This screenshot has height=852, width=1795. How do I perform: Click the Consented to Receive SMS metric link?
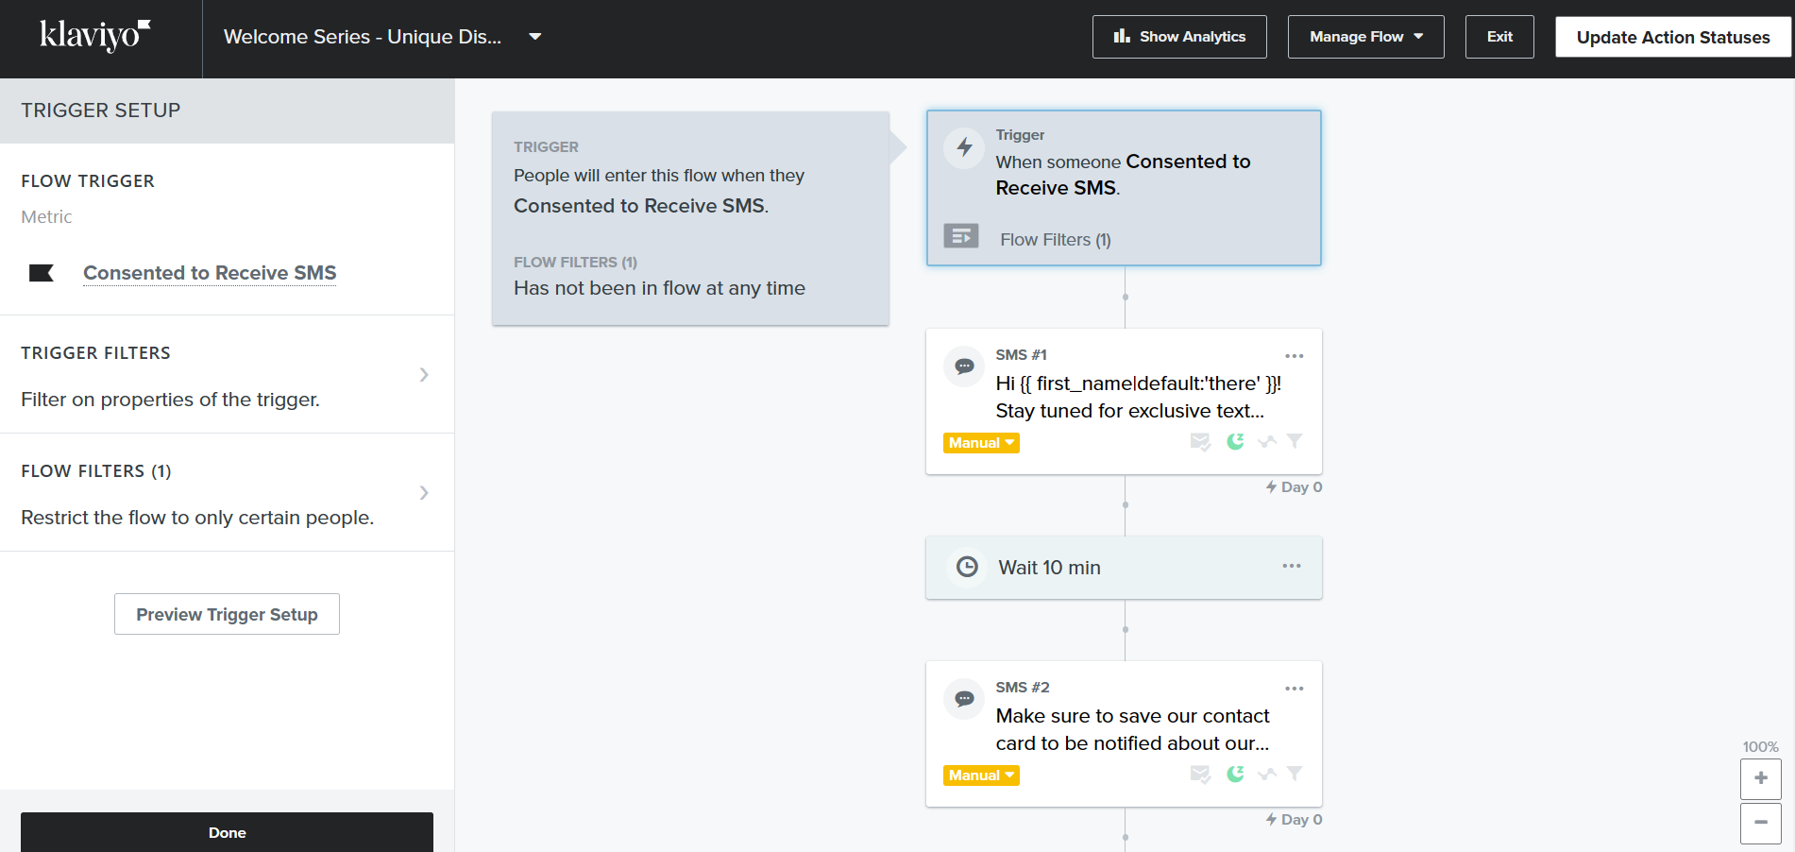click(x=210, y=273)
